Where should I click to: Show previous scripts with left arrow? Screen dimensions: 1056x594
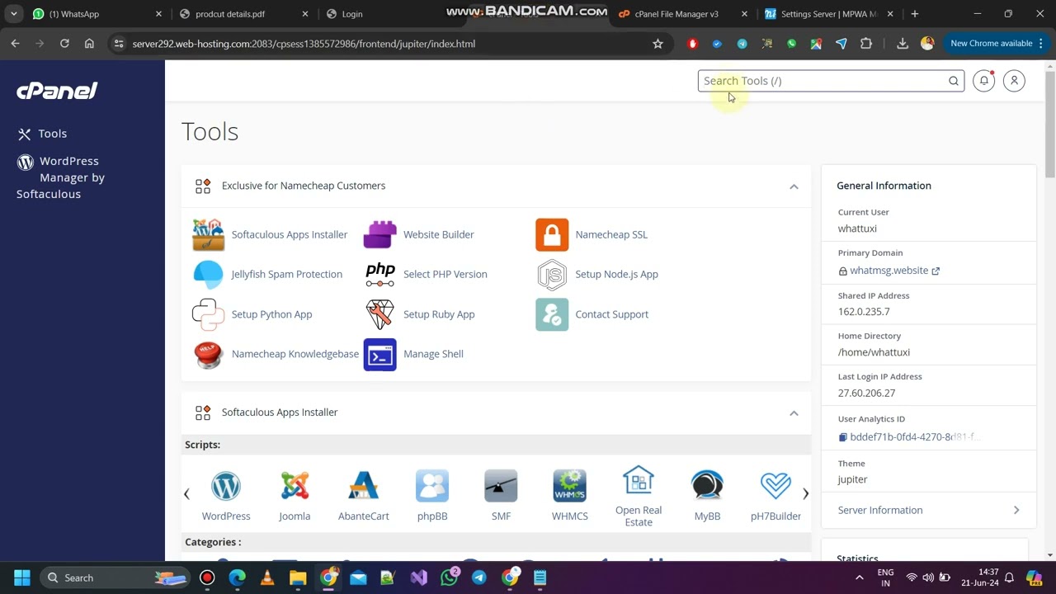(x=186, y=493)
